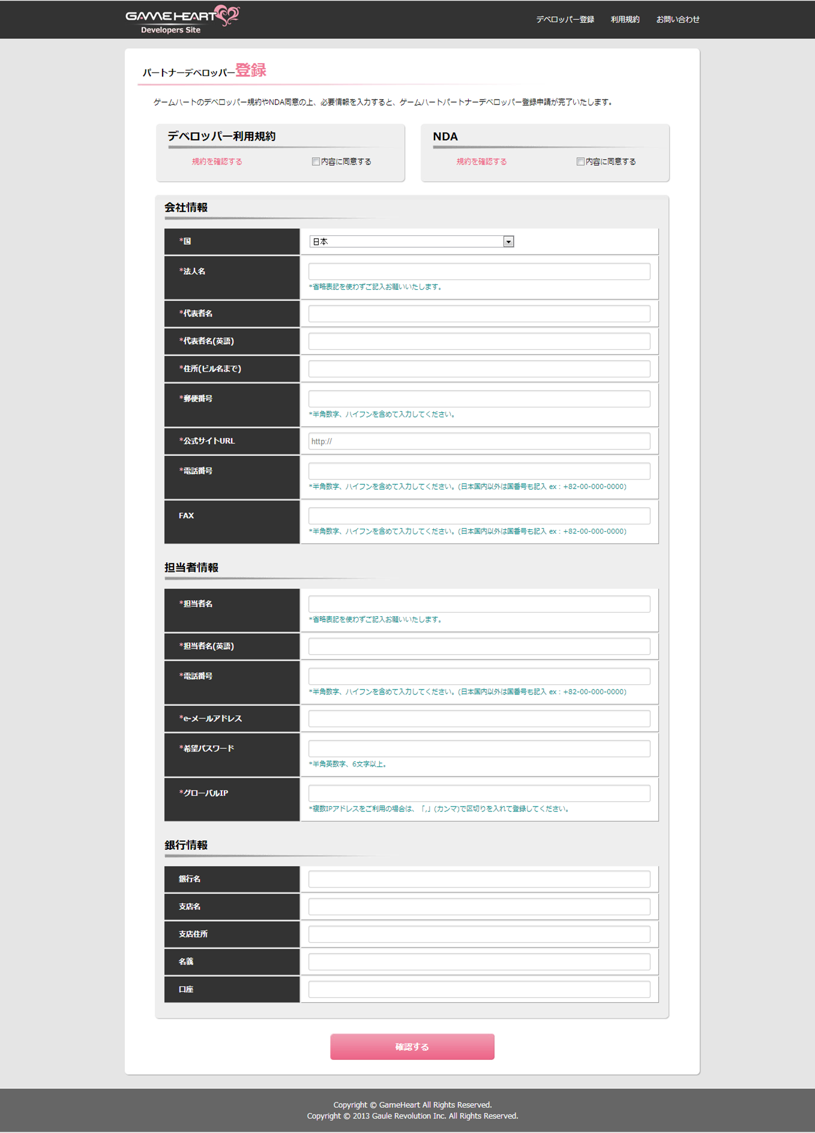Focus the 公式サイトURL field with http://
The image size is (815, 1133).
click(479, 441)
